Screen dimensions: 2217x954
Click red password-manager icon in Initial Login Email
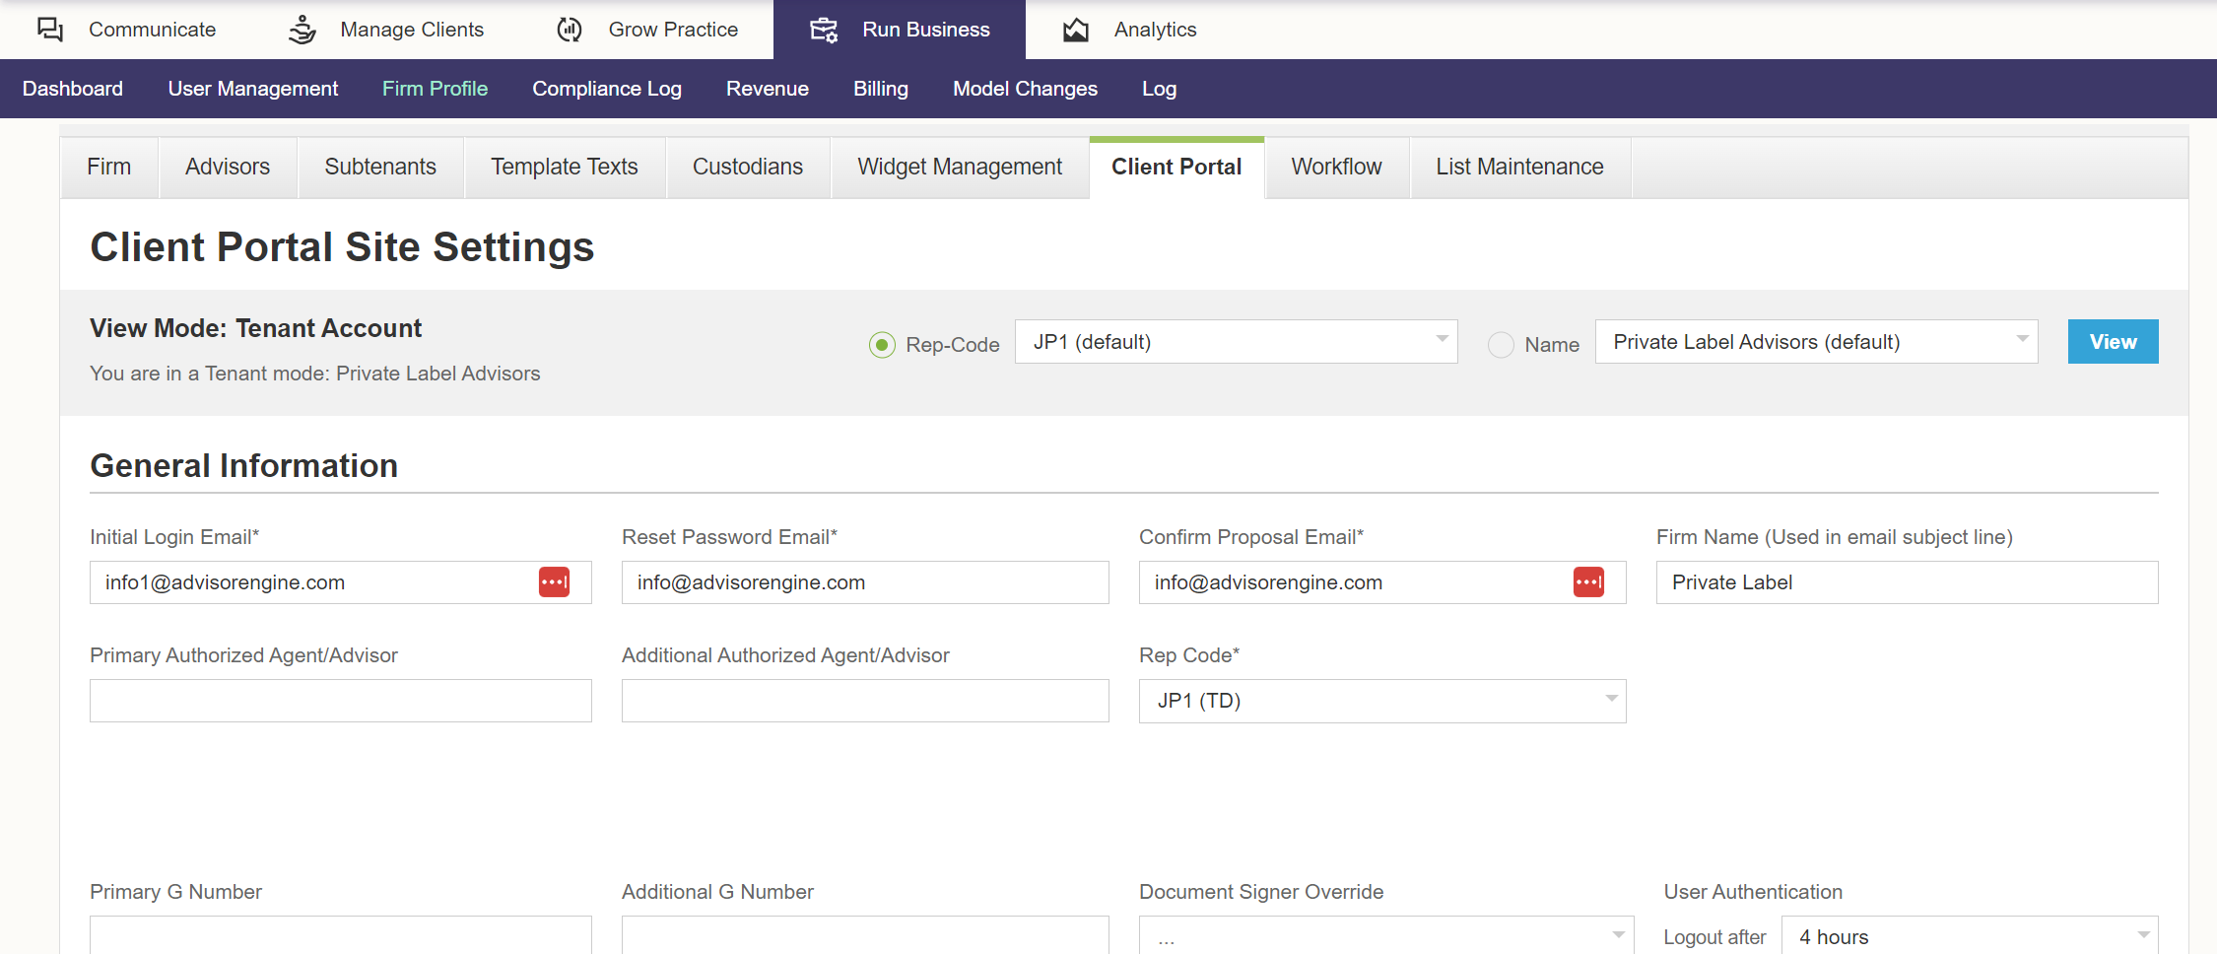[x=554, y=582]
